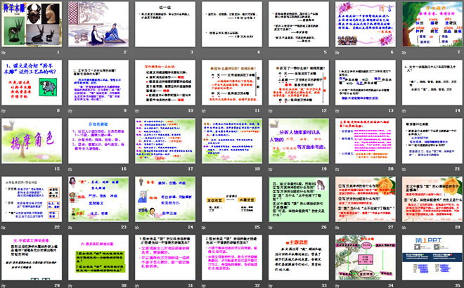Click the animation star under slide 13
Screen dimensions: 464x288
point(337,111)
